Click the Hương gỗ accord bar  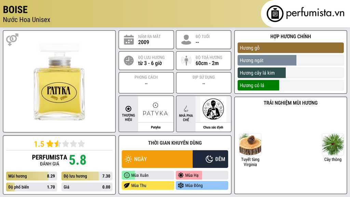click(x=291, y=48)
